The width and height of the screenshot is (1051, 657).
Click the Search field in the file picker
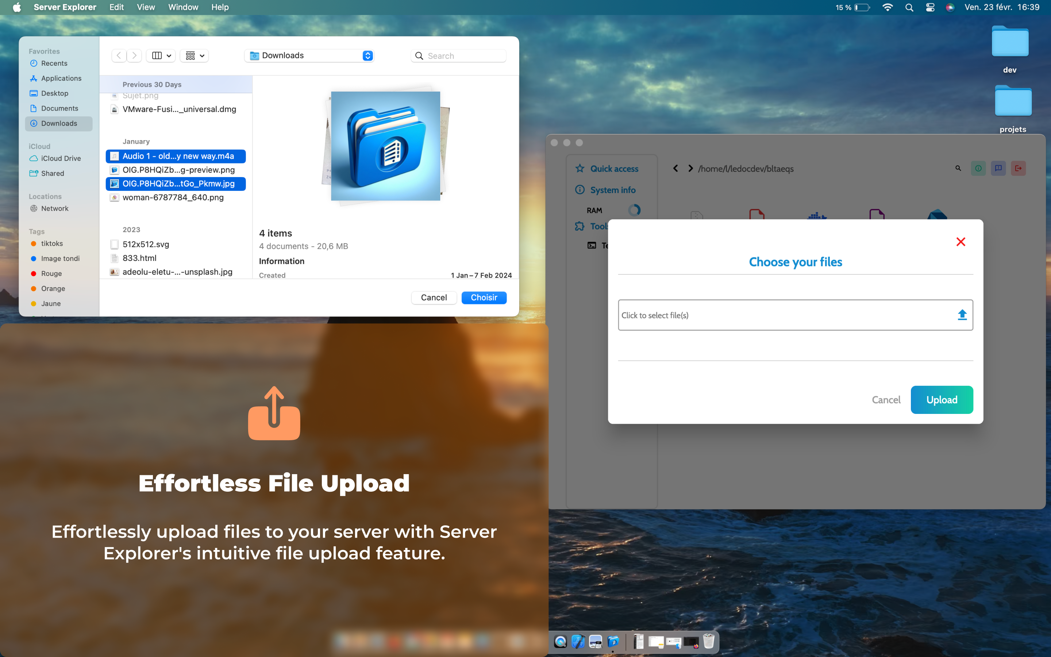coord(459,55)
